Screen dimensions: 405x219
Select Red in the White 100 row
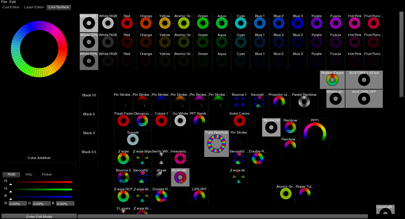click(127, 23)
